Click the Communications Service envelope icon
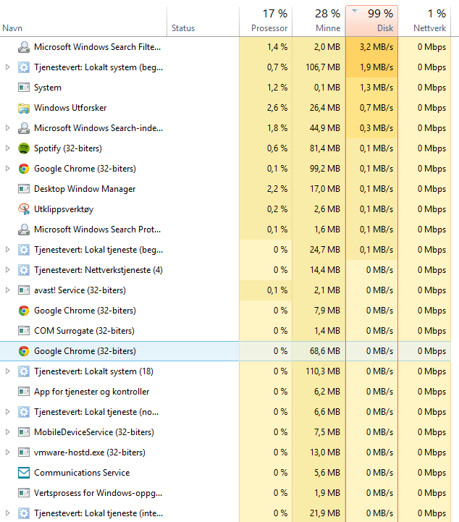 [24, 473]
